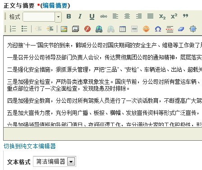Toggle italic formatting
Screen dimensions: 202x170
click(80, 16)
